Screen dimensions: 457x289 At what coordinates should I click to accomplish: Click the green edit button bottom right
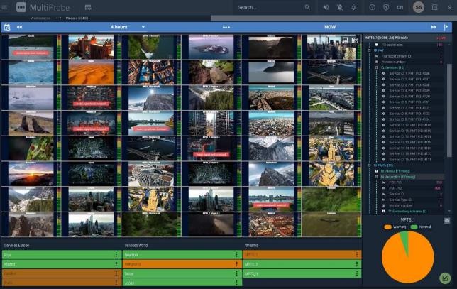pyautogui.click(x=445, y=278)
